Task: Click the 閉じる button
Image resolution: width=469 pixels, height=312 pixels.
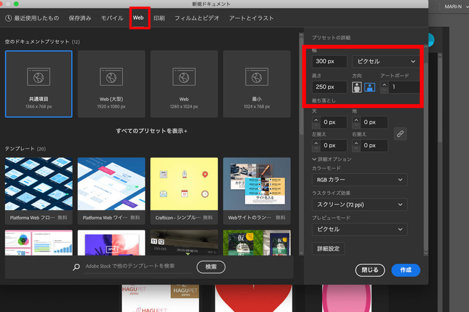Action: (x=370, y=270)
